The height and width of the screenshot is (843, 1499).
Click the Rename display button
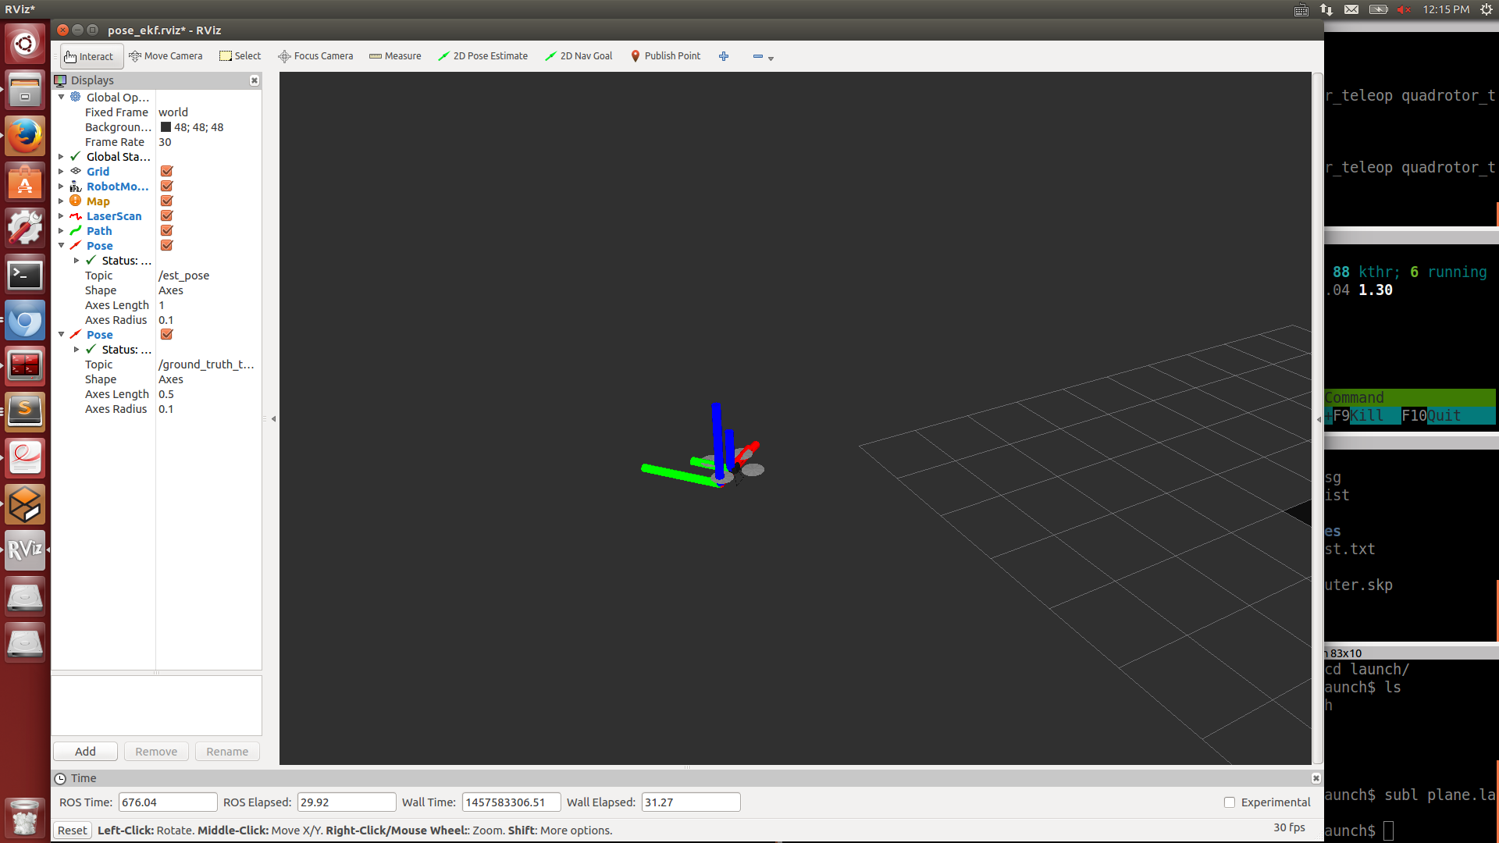[x=227, y=752]
